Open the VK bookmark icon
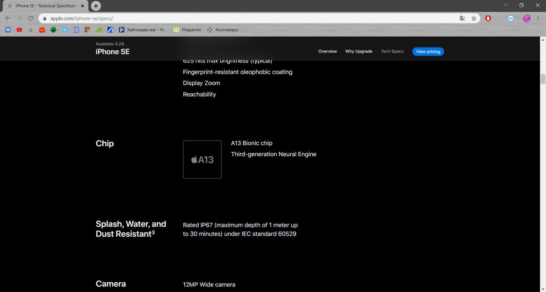Screen dimensions: 546x292 (8, 30)
